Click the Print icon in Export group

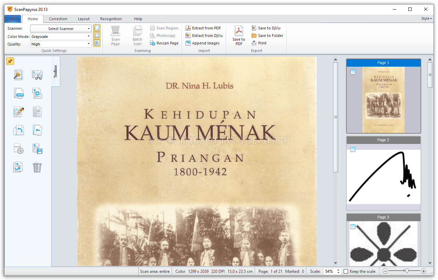click(254, 43)
